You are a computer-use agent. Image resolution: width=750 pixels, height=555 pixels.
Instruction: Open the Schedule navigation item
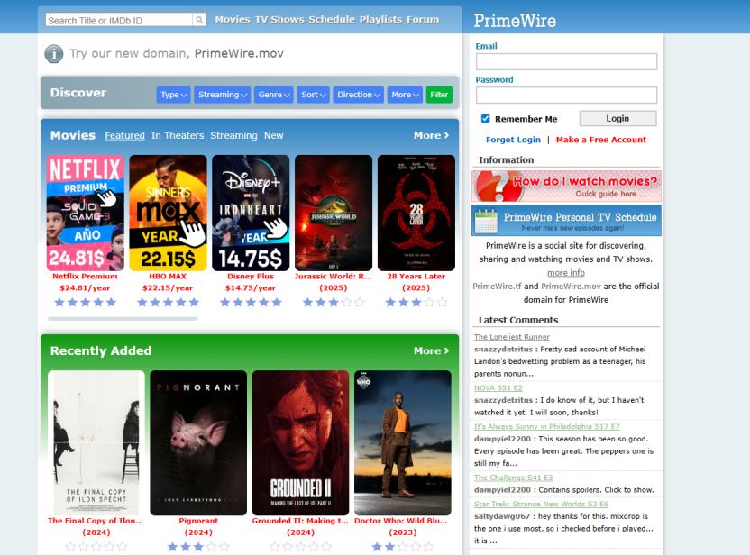pos(332,20)
